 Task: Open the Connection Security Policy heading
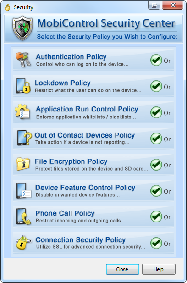click(x=81, y=240)
